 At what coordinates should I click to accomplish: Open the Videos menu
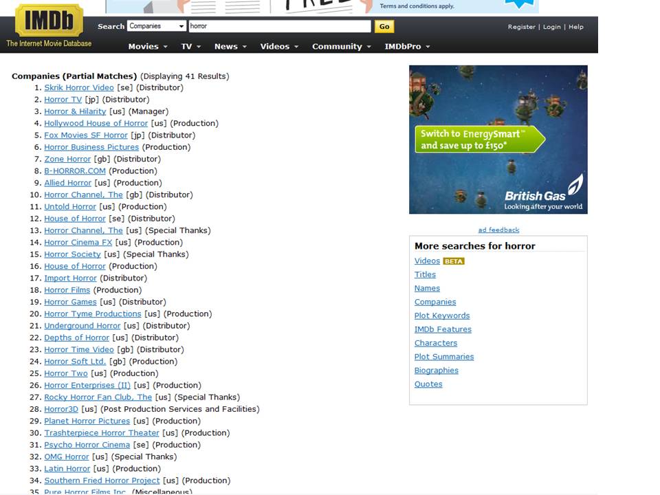pos(279,46)
